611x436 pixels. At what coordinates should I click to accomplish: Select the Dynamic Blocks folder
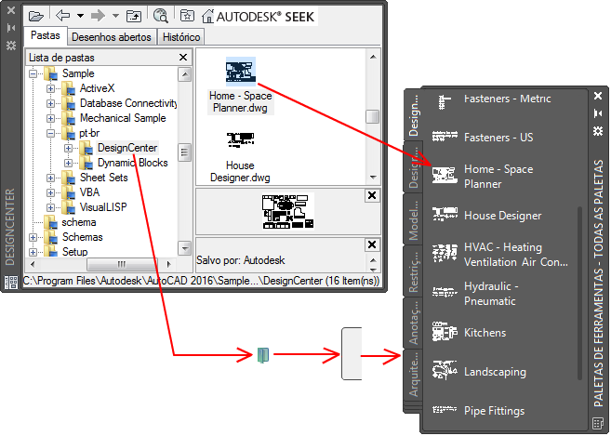pos(132,163)
